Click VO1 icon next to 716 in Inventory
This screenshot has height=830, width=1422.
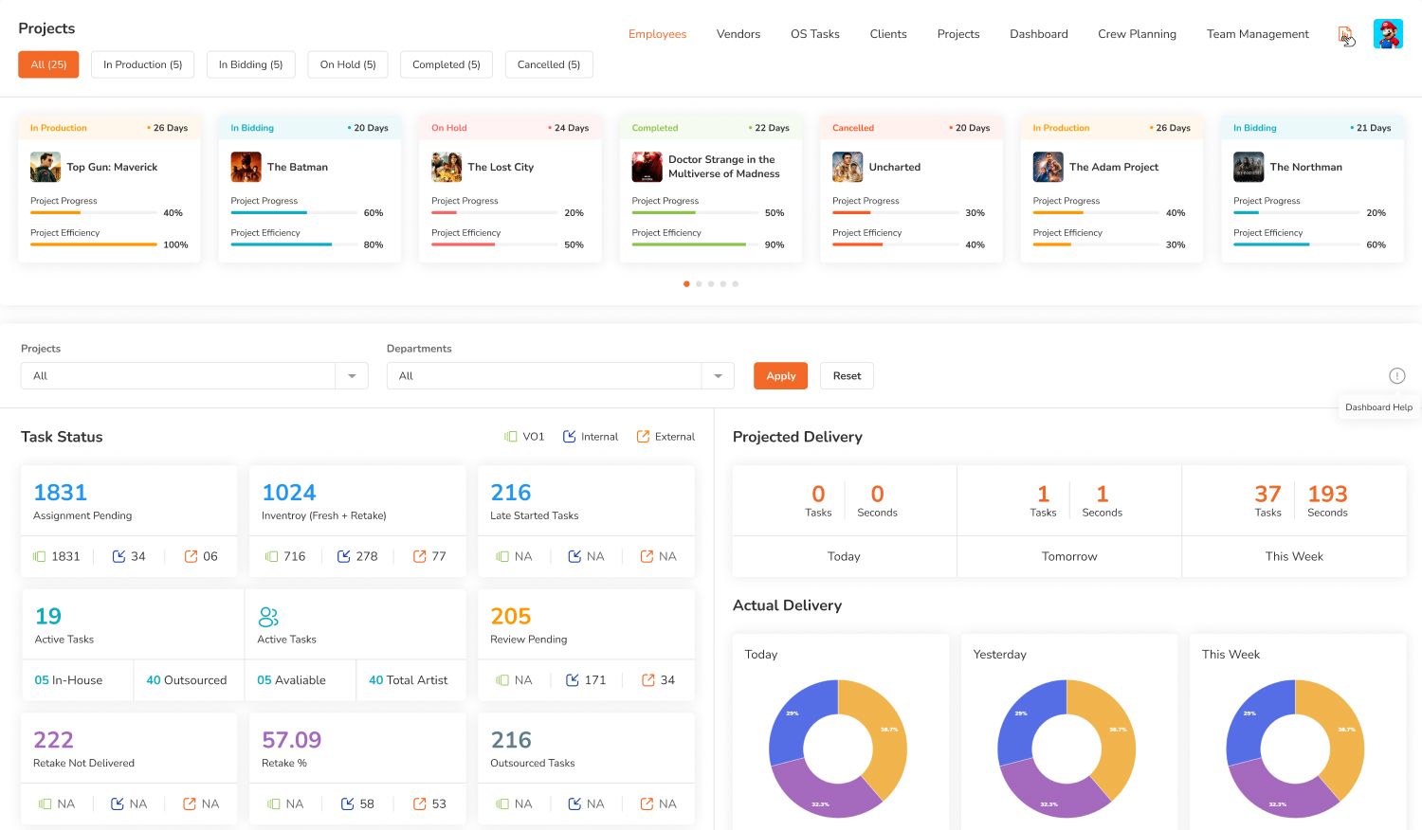(272, 556)
